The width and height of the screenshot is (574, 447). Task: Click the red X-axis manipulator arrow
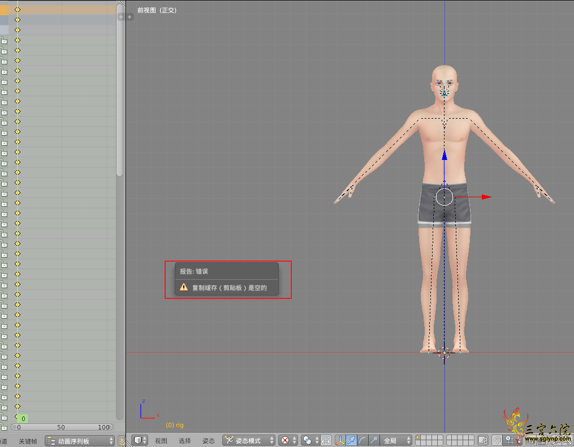(486, 197)
